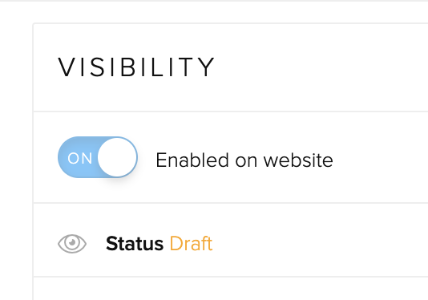Click the letter Y ending VISIBILITY

[206, 67]
